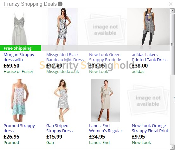Select the Promod Strappy dress title
The width and height of the screenshot is (175, 150).
[x=19, y=128]
